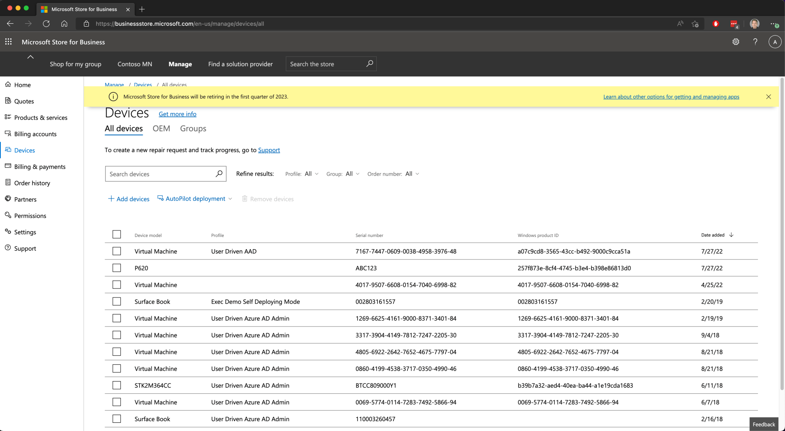785x431 pixels.
Task: Open account menu avatar labeled A
Action: point(774,42)
